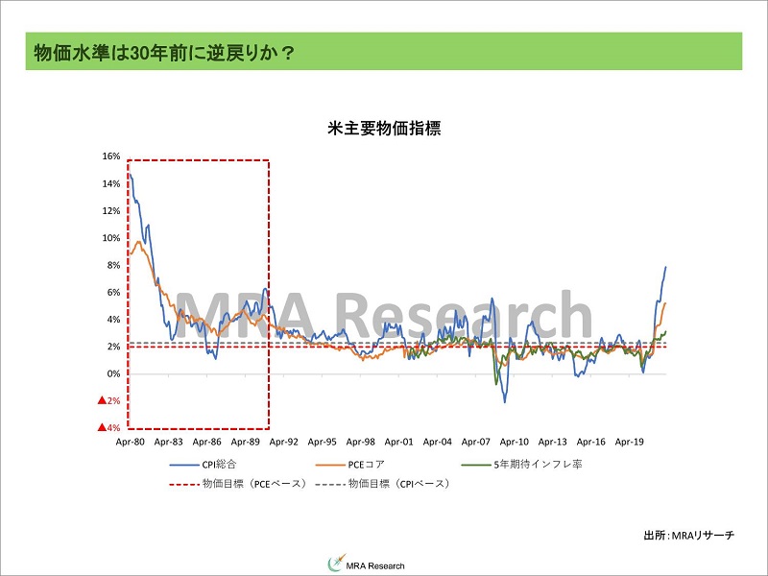Click the Apr-04 x-axis label
Viewport: 768px width, 576px height.
point(438,442)
